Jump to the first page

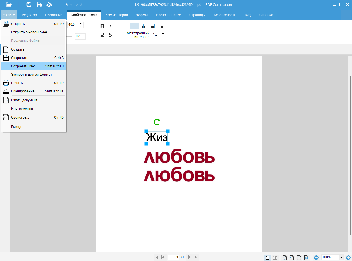coord(163,257)
